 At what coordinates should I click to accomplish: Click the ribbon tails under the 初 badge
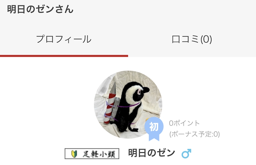(x=154, y=137)
